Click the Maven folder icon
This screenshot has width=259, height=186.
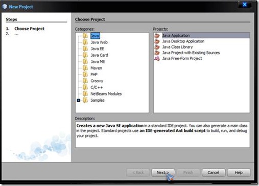(x=85, y=68)
